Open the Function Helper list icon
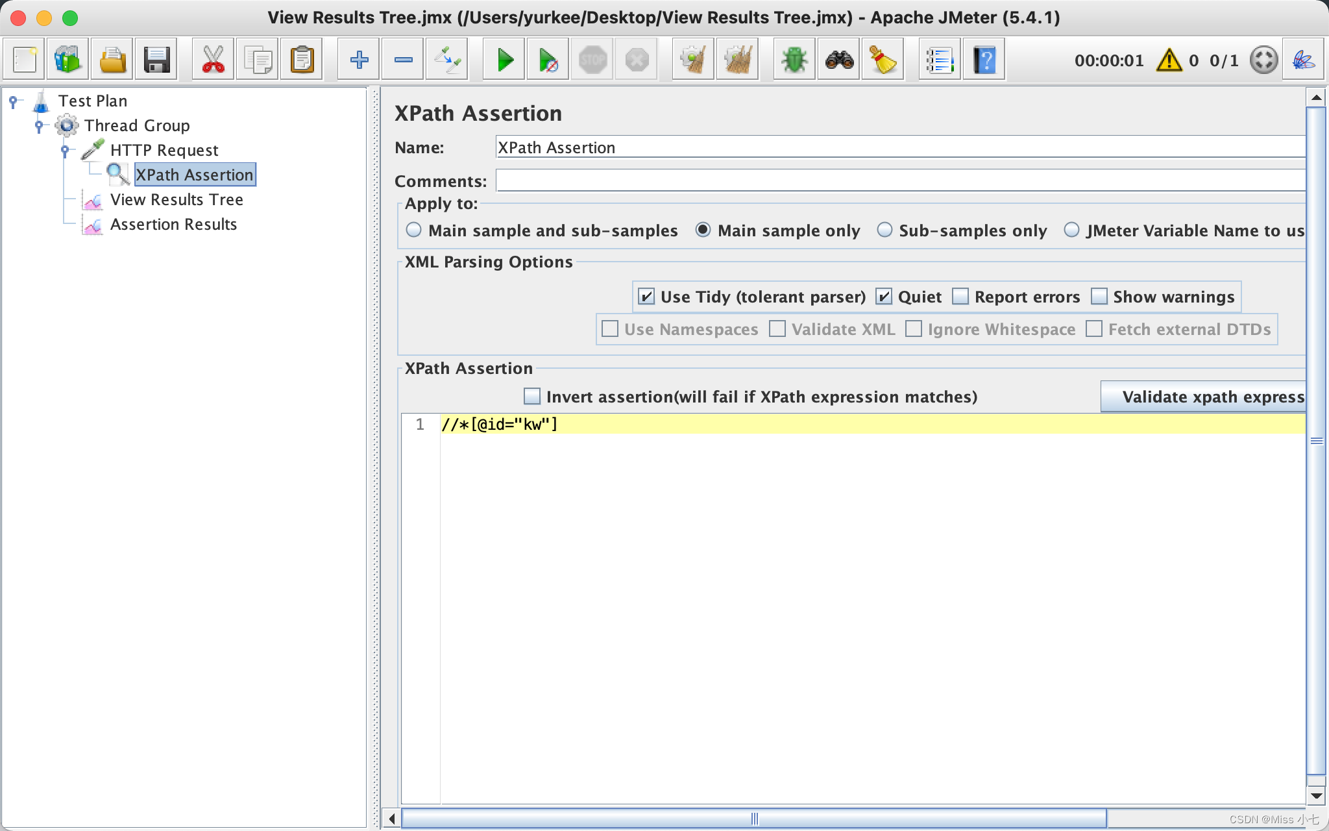This screenshot has height=831, width=1329. [940, 60]
